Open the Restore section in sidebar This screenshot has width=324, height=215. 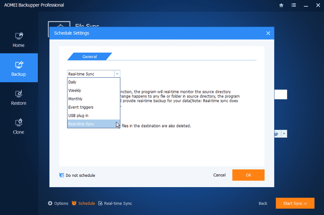click(x=19, y=98)
